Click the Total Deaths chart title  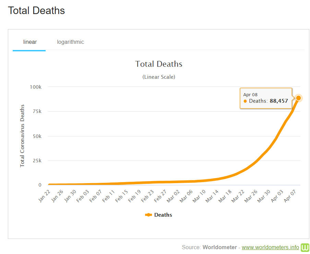[x=159, y=64]
